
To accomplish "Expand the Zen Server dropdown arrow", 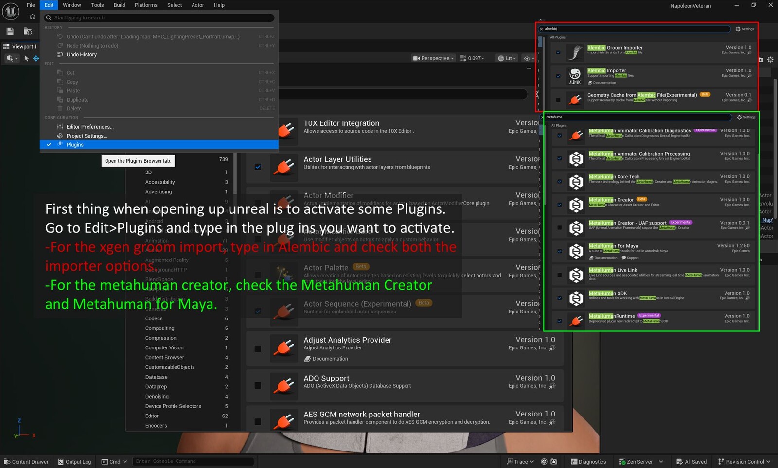I will coord(661,462).
